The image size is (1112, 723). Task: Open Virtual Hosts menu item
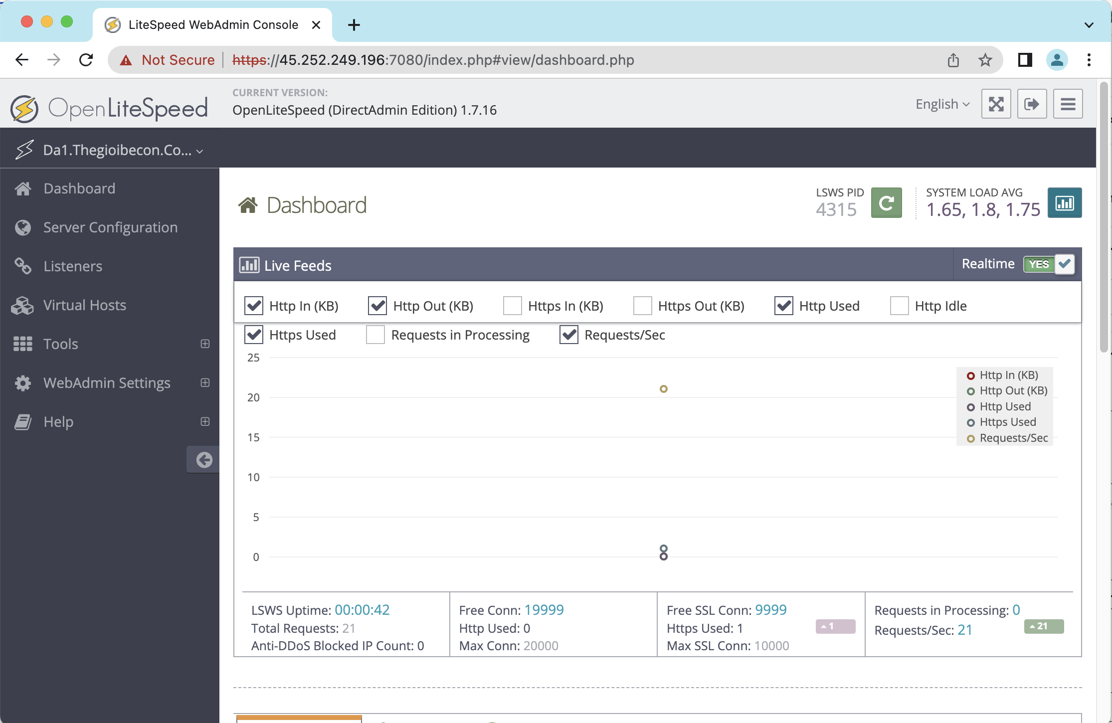(x=110, y=305)
